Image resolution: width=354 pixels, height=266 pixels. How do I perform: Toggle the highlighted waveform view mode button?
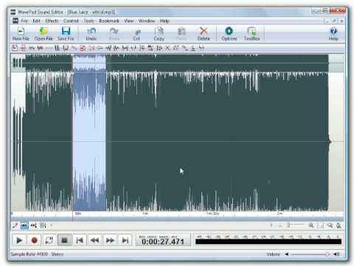[24, 225]
